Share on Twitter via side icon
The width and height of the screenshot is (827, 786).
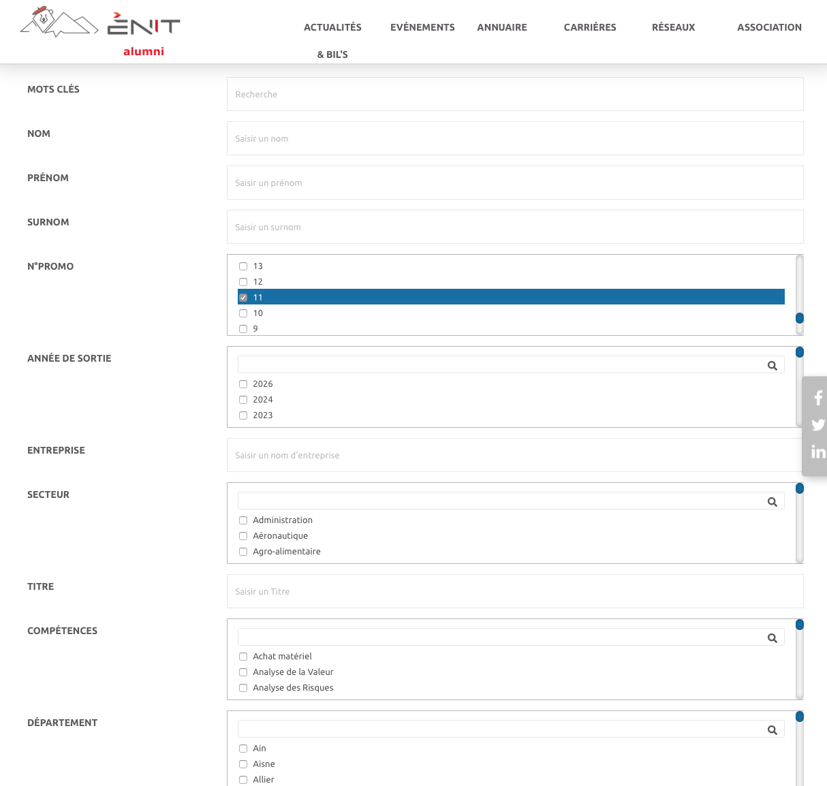[818, 425]
